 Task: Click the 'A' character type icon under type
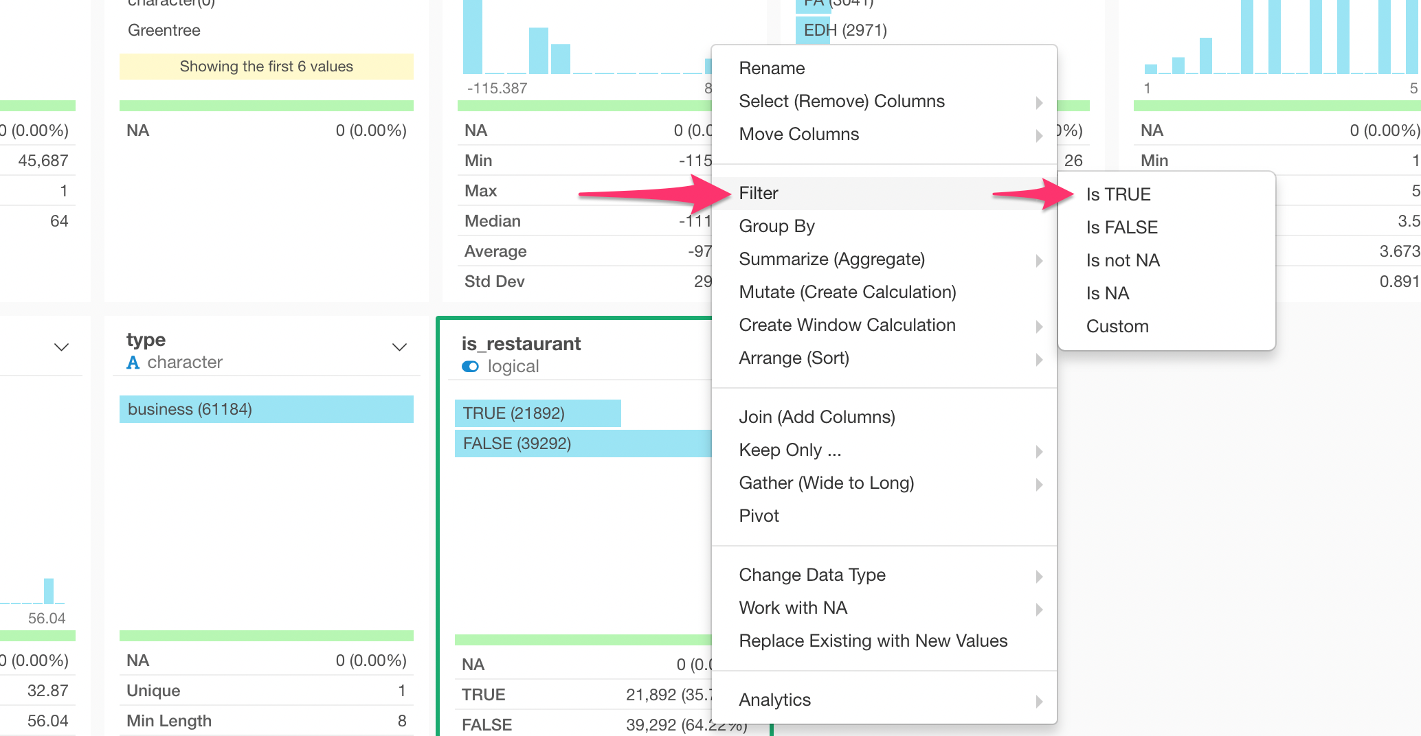click(x=135, y=362)
